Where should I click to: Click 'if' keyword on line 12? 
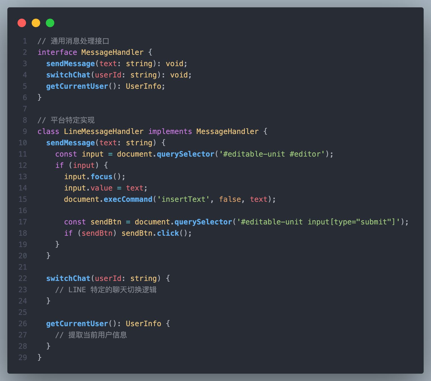click(60, 165)
